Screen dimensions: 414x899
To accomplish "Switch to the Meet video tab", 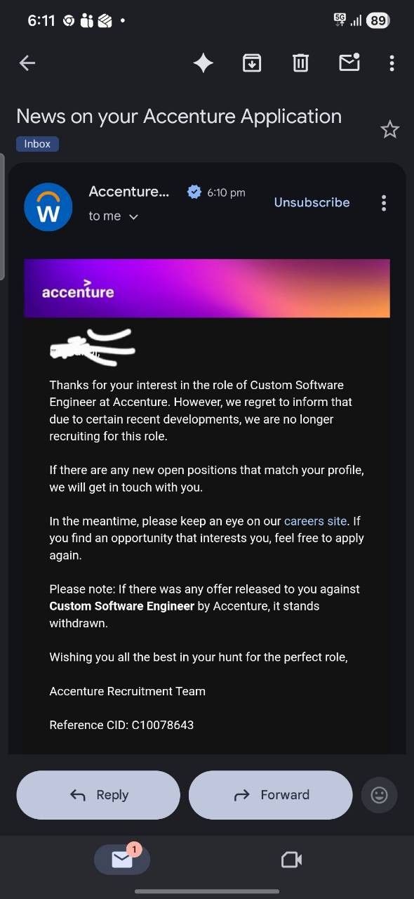I will pyautogui.click(x=291, y=860).
